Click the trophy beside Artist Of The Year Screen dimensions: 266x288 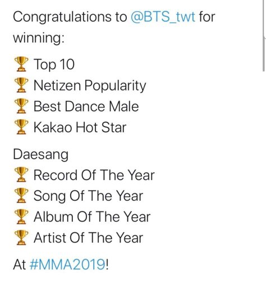[x=21, y=237]
